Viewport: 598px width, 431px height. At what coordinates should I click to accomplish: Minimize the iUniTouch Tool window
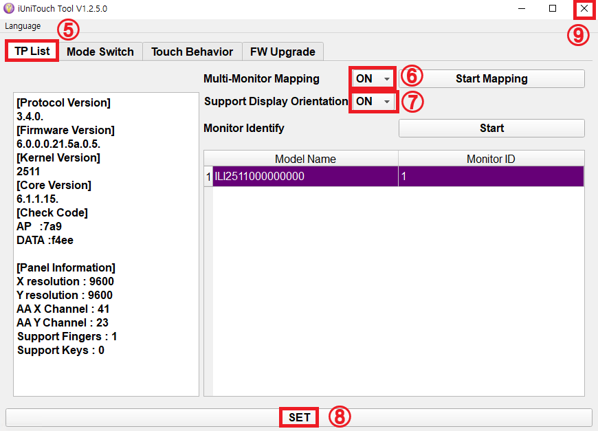tap(522, 9)
